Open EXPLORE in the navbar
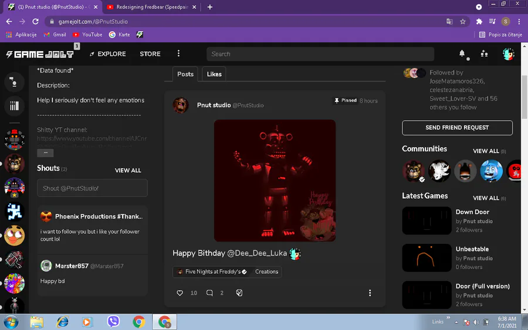Viewport: 528px width, 330px height. [108, 54]
